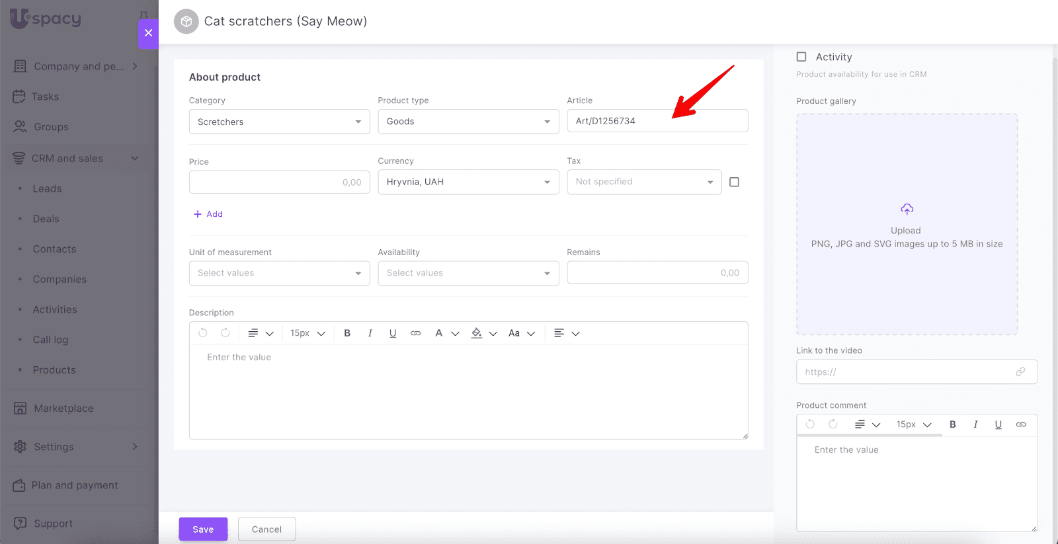Apply underline in Description editor toolbar

(393, 333)
